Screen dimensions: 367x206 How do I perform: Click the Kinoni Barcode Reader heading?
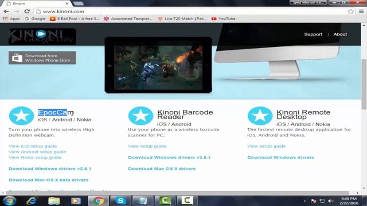pyautogui.click(x=185, y=114)
